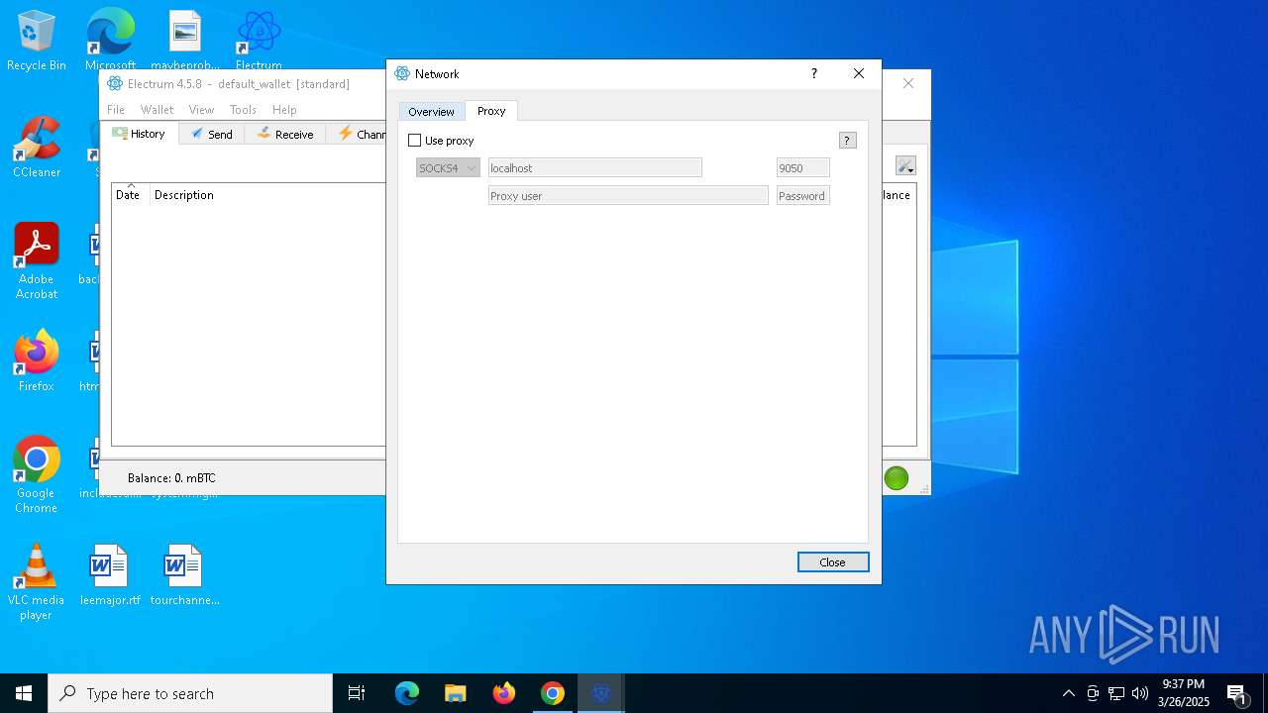
Task: Select the History tab in Electrum
Action: point(140,134)
